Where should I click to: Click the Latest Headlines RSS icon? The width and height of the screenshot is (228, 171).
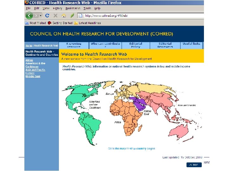coord(76,23)
